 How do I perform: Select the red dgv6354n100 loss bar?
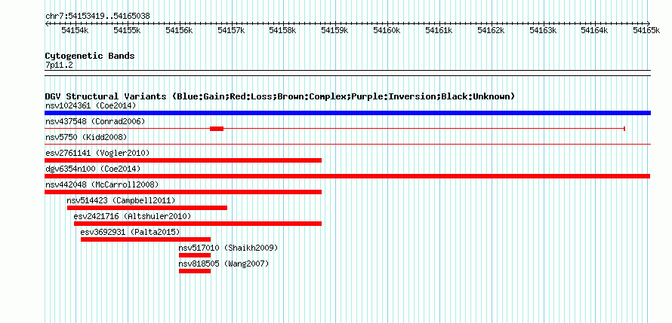tap(347, 176)
